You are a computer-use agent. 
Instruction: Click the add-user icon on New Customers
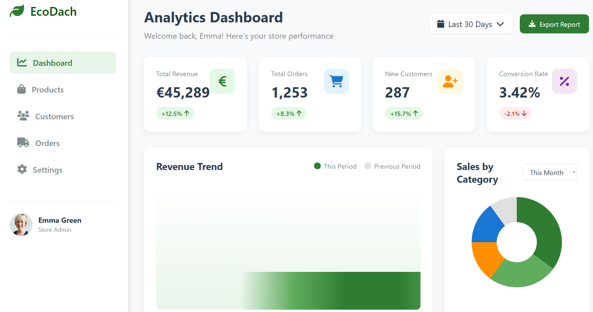click(450, 81)
